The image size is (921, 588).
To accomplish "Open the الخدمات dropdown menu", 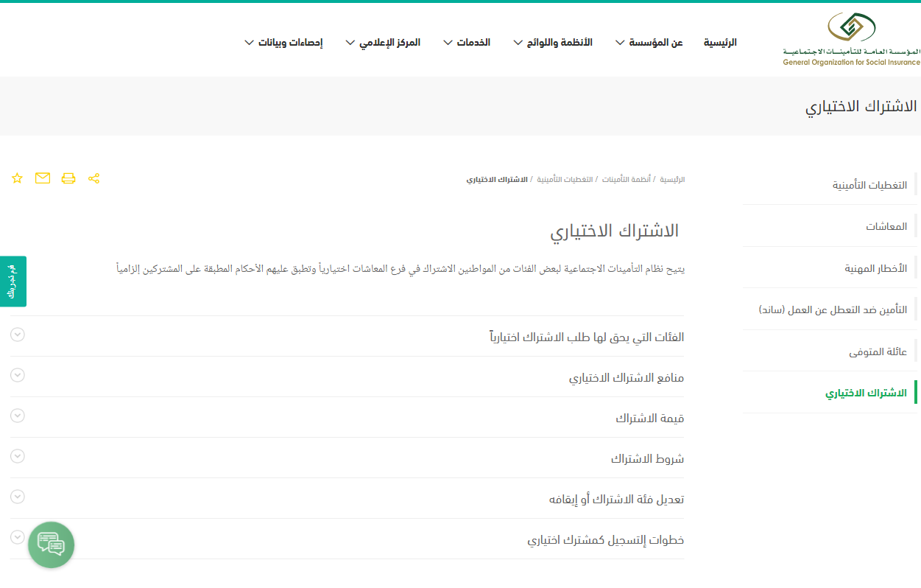I will pos(467,43).
